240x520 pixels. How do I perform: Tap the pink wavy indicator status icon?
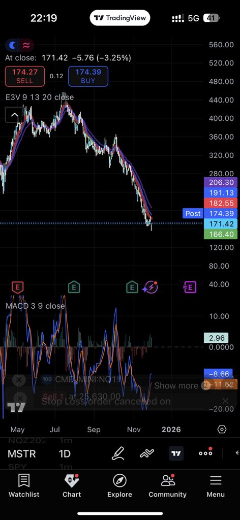(26, 45)
